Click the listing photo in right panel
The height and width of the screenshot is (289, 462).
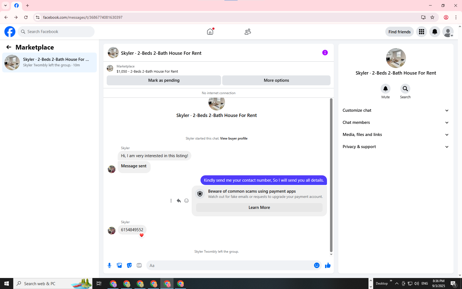[x=396, y=58]
